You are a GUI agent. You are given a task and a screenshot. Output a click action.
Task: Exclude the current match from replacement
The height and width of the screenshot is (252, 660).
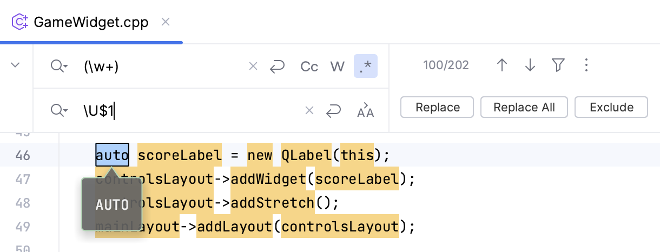[x=611, y=107]
